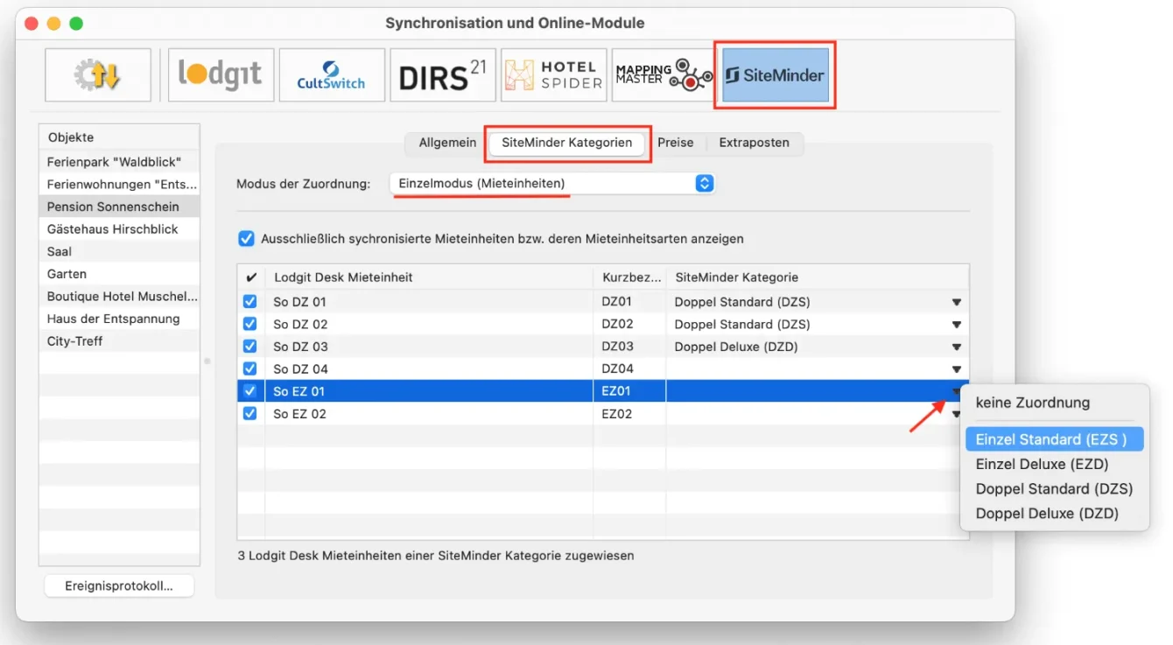1173x645 pixels.
Task: Select Ferienpark "Waldblick" in Objekte list
Action: (x=119, y=162)
